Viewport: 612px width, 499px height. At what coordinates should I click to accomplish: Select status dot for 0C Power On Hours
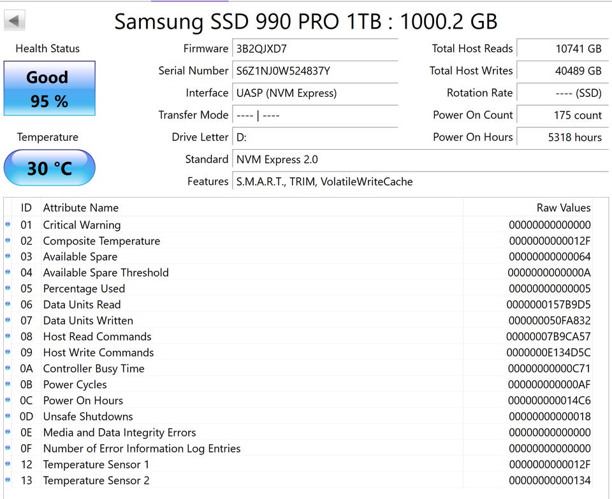tap(8, 400)
